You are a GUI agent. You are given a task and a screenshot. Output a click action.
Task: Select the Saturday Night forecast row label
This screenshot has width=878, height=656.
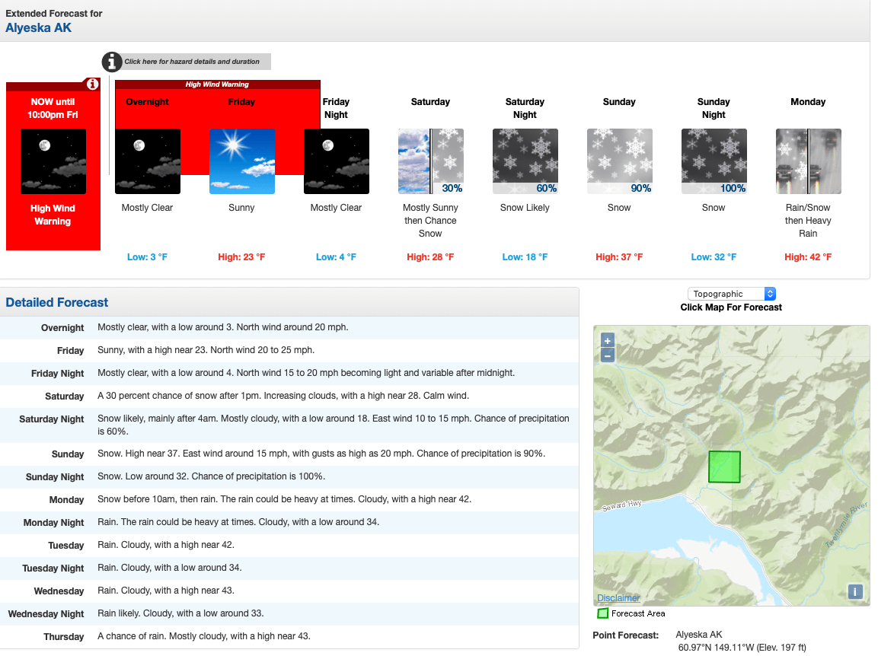click(51, 419)
